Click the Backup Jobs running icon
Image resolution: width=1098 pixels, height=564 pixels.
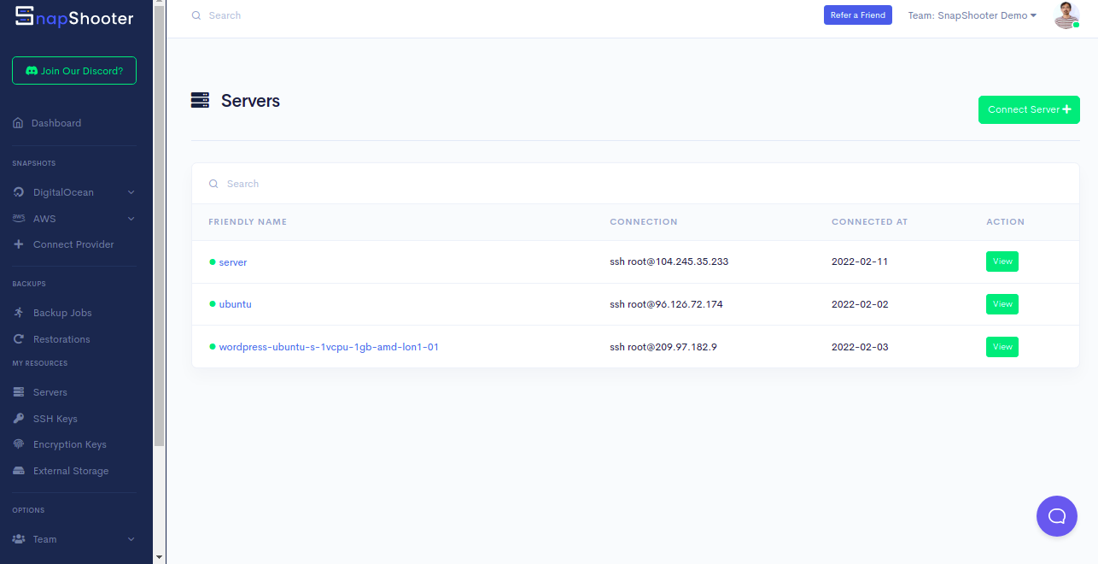click(19, 313)
